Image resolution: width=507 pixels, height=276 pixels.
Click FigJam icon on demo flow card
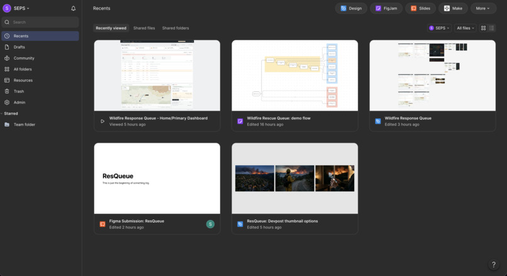click(x=240, y=121)
